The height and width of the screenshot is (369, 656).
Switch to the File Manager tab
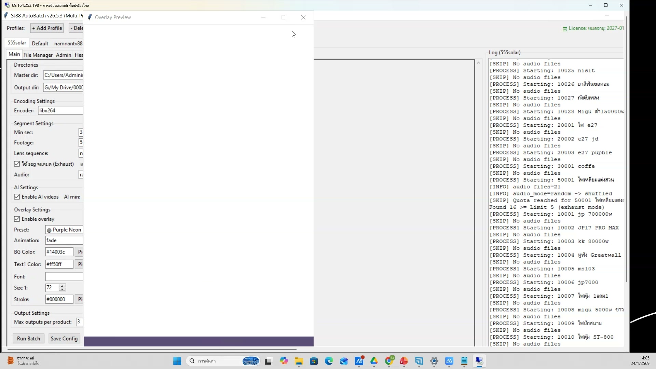coord(38,55)
